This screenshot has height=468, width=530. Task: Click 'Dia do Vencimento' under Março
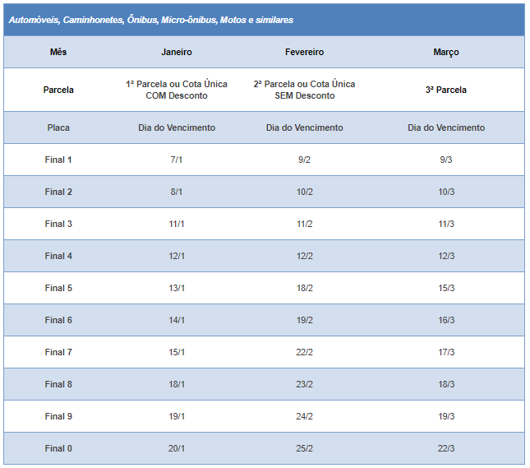(446, 127)
